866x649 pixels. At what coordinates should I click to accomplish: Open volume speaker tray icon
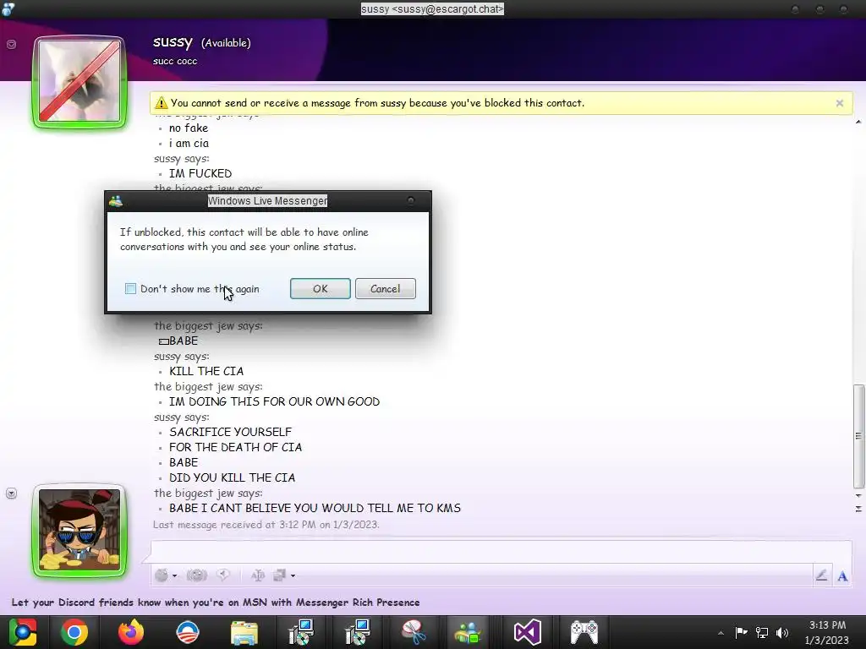[x=782, y=632]
